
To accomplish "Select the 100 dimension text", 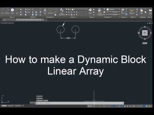I will (x=68, y=38).
